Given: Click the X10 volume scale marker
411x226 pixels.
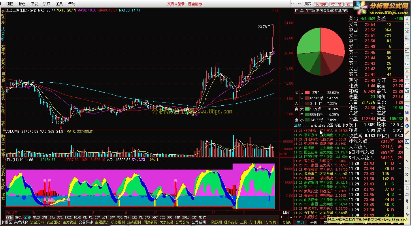Looking at the screenshot, I should point(283,154).
